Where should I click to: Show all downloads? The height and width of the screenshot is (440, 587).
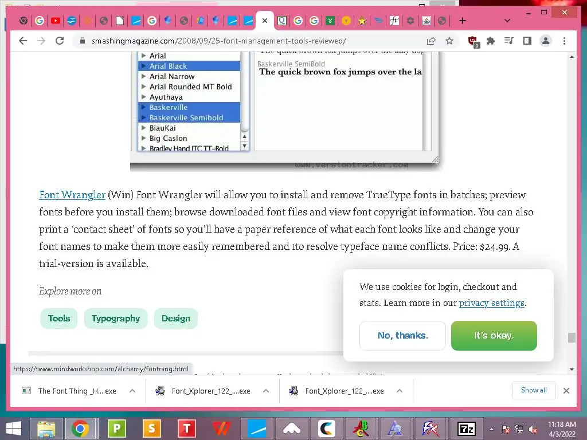pos(534,390)
